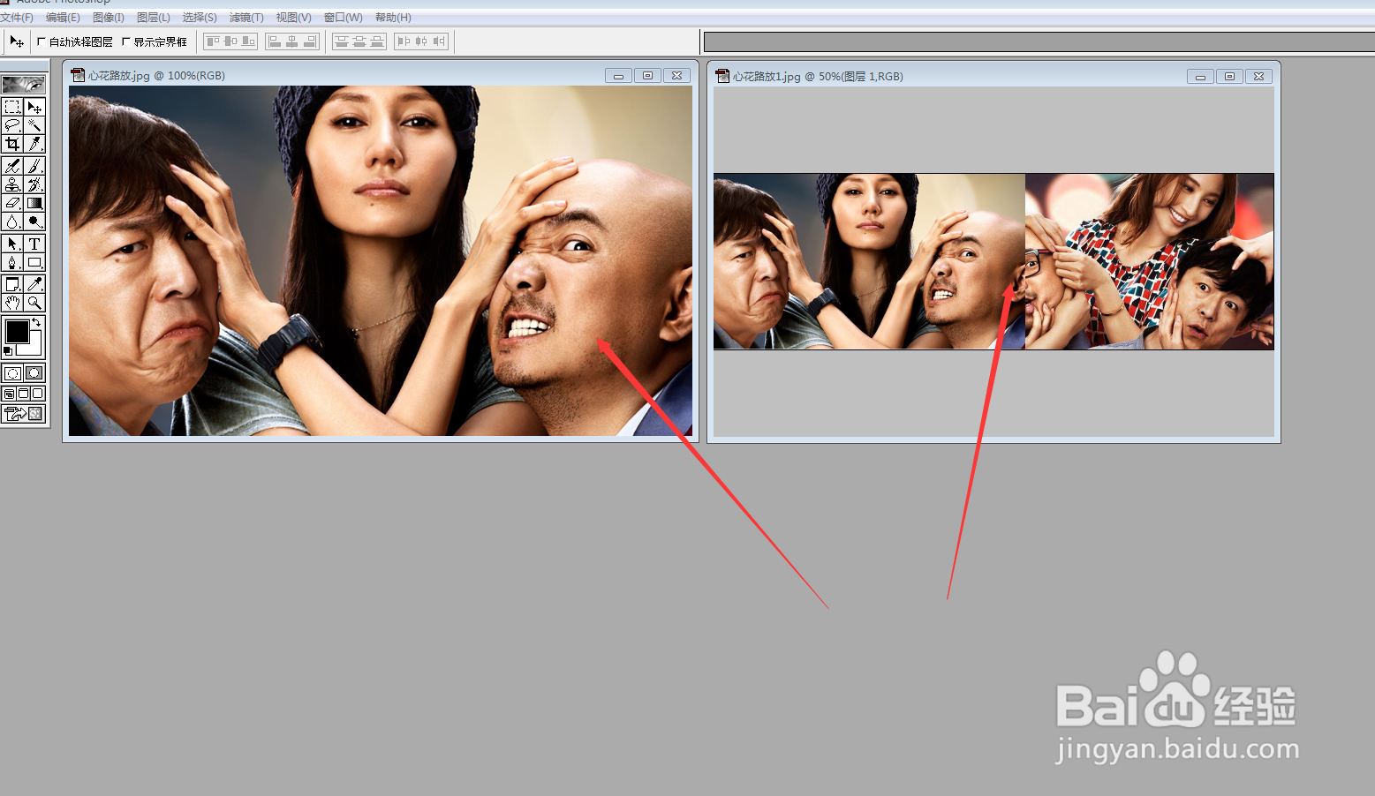Align horizontal centers of layers

point(291,41)
